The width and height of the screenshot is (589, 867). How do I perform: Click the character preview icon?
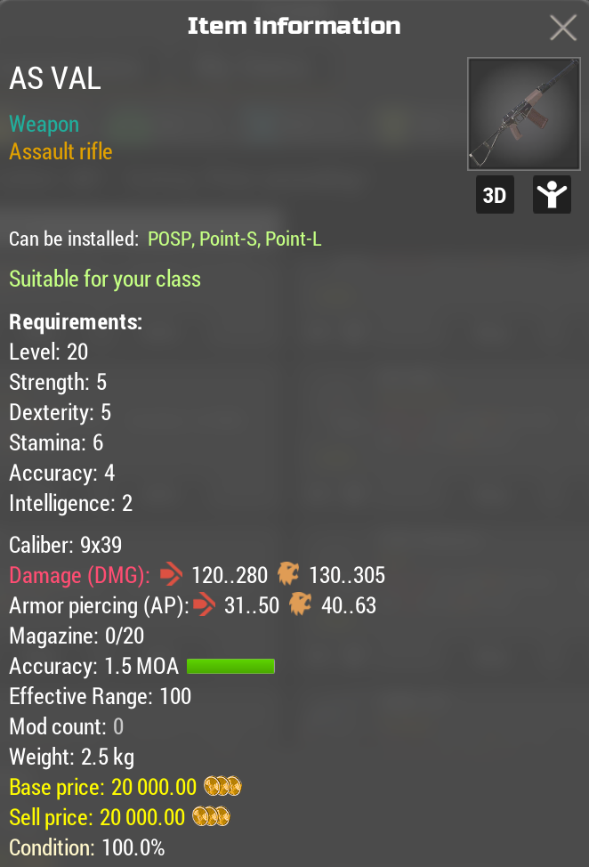pyautogui.click(x=552, y=195)
